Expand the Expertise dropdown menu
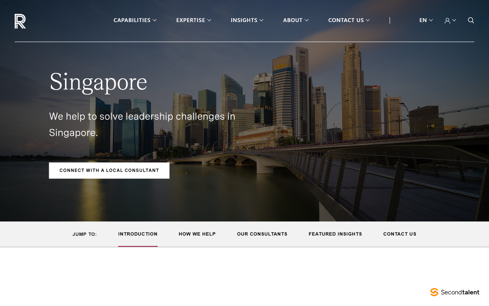 tap(194, 20)
